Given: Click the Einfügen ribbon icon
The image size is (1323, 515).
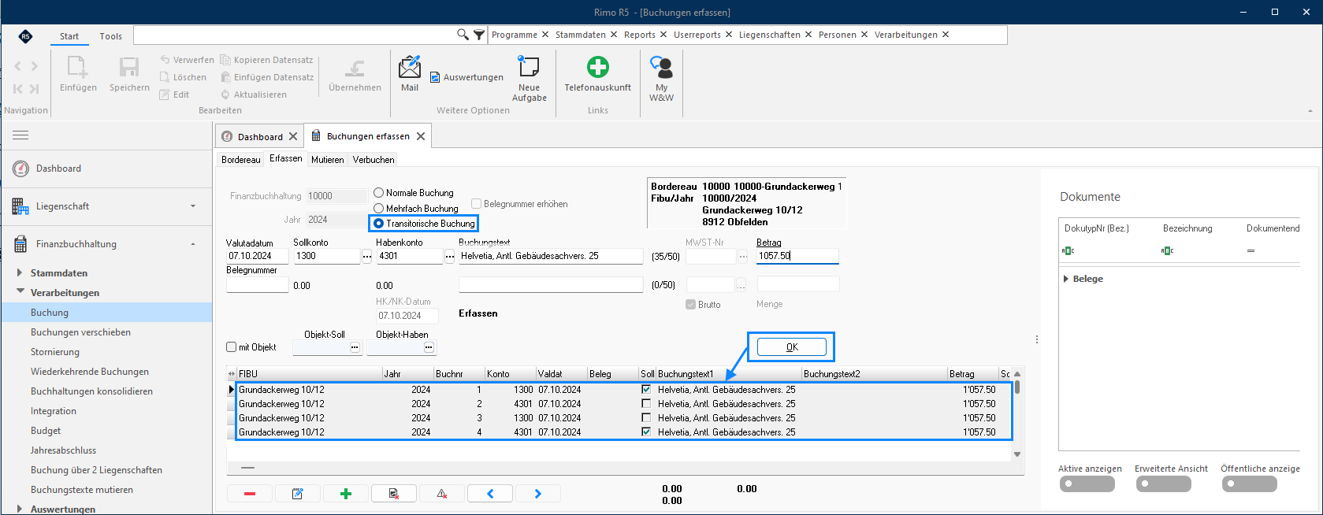Looking at the screenshot, I should [x=78, y=67].
